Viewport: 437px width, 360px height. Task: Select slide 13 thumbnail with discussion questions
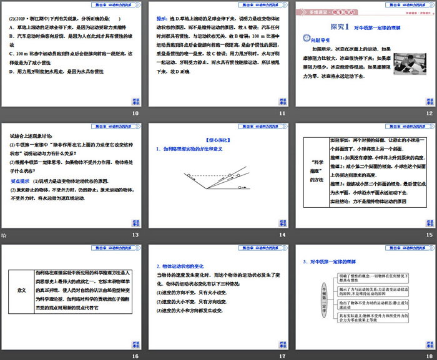pyautogui.click(x=71, y=175)
